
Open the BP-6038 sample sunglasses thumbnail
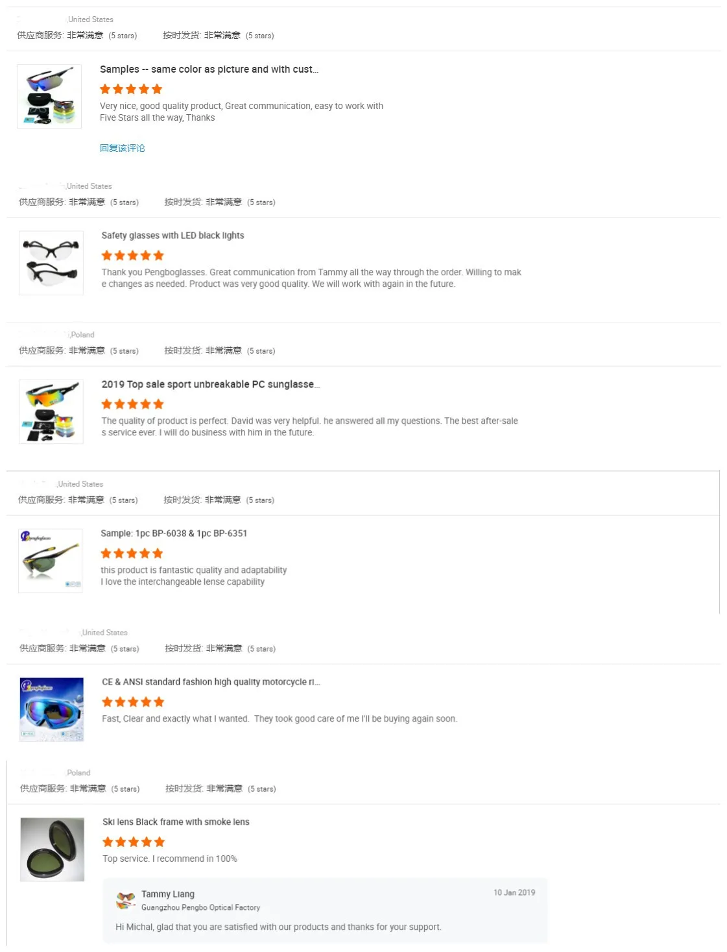[x=51, y=561]
